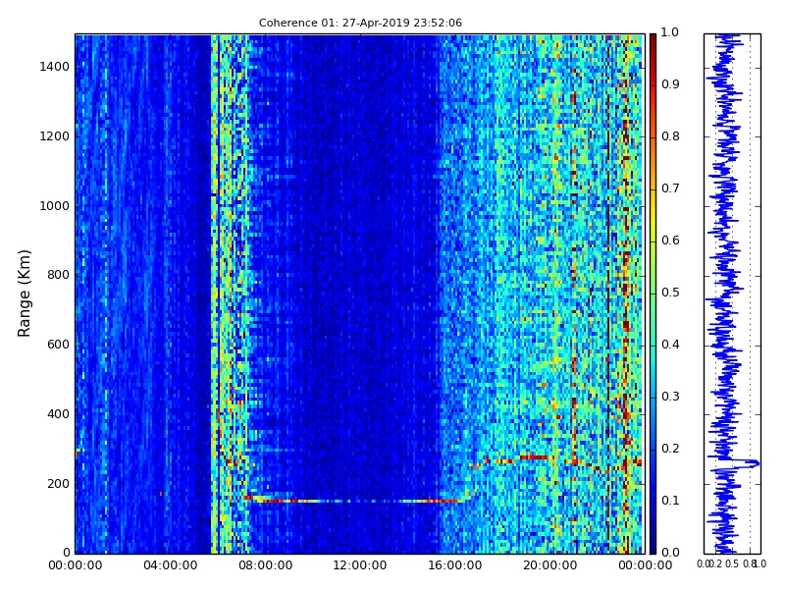Viewport: 785px width, 589px height.
Task: Click the 400 range tick label
Action: (58, 414)
